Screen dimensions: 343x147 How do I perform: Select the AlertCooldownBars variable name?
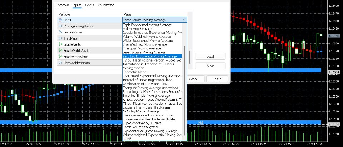click(76, 63)
